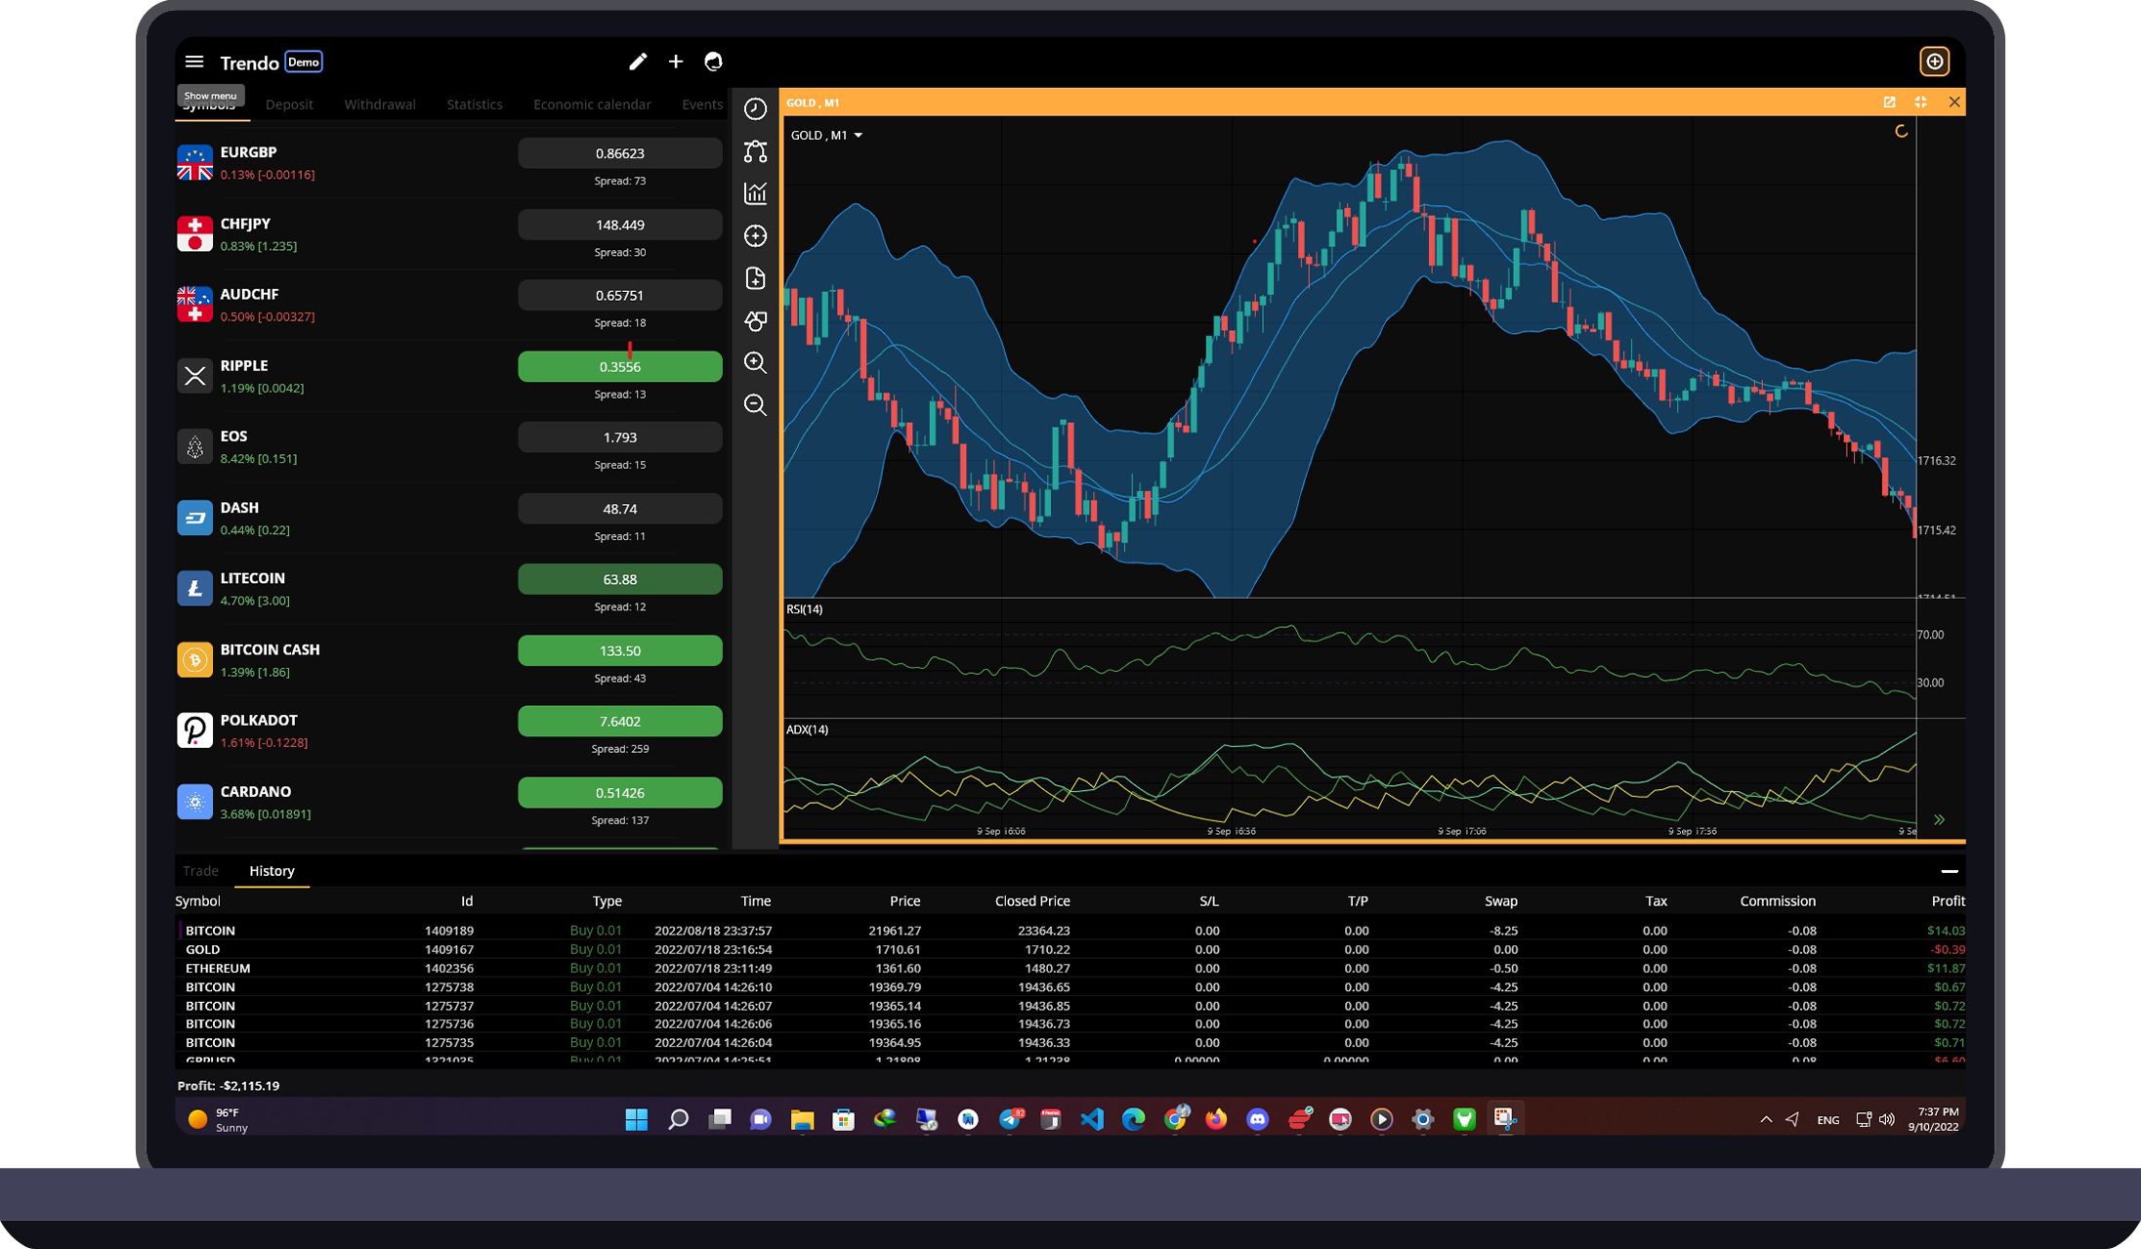
Task: Open Visual Studio Code from taskbar
Action: coord(1092,1119)
